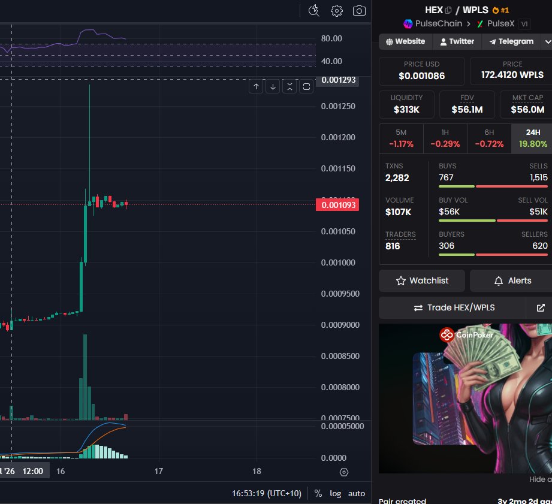
Task: Collapse the pane with the collapse icon
Action: pos(289,86)
